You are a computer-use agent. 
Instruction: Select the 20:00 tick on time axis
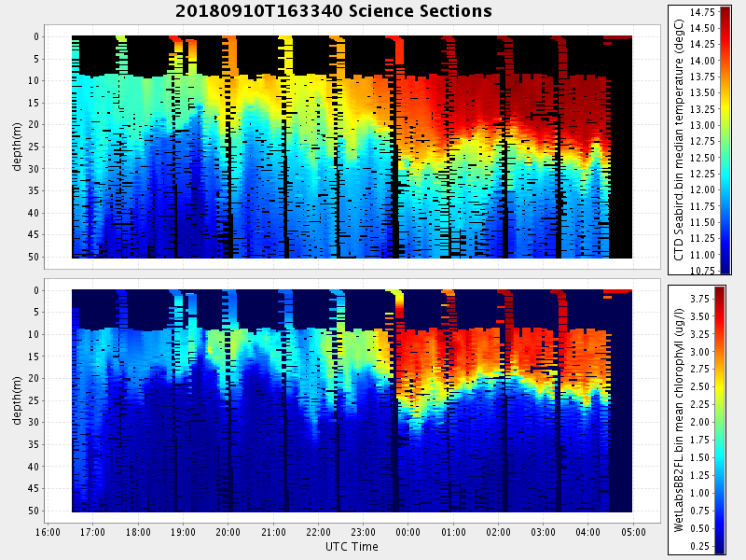[228, 531]
